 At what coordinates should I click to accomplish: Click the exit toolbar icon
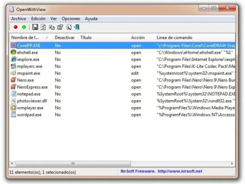77,27
